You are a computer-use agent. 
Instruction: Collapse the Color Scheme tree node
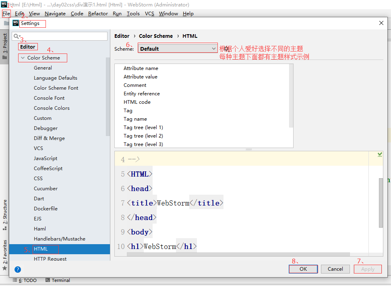(x=23, y=58)
